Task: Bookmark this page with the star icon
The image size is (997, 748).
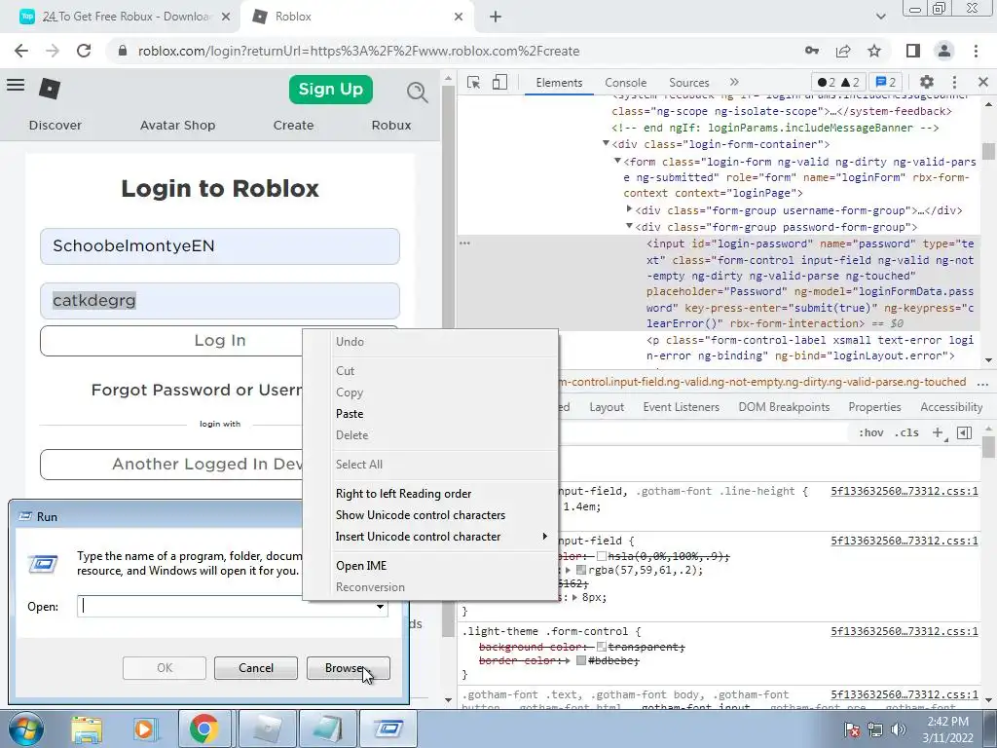Action: click(x=874, y=51)
